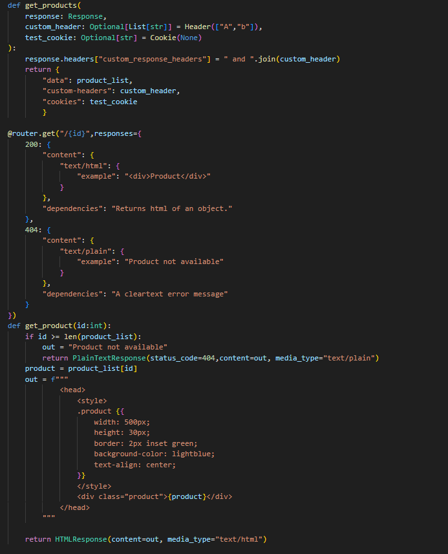448x554 pixels.
Task: Select the "custom_response_headers" string key
Action: (152, 59)
